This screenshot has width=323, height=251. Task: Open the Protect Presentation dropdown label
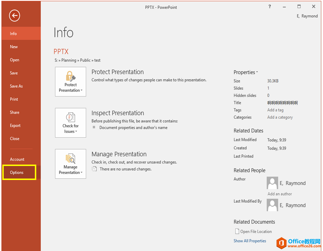tap(71, 88)
